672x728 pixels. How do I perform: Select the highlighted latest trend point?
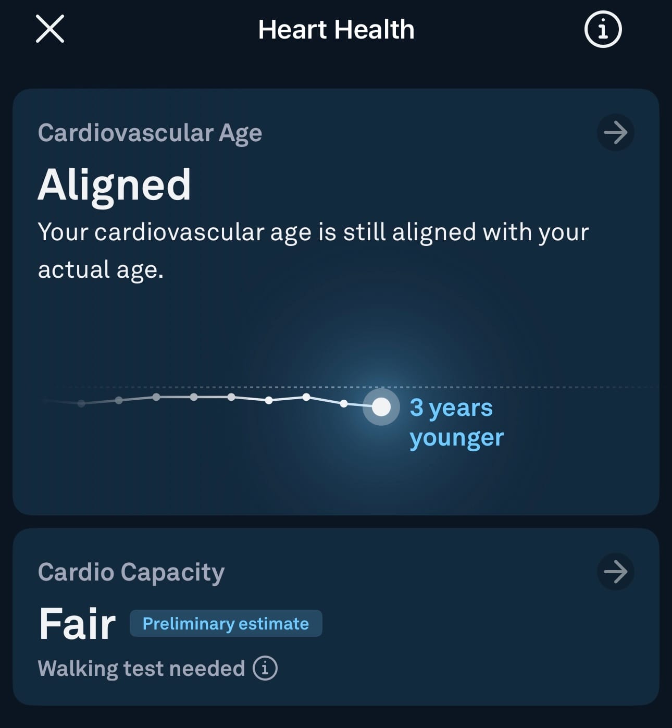381,406
